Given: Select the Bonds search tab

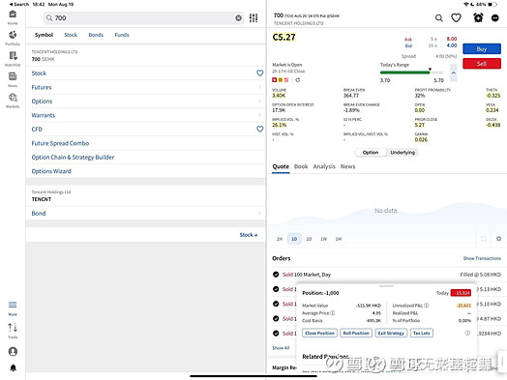Looking at the screenshot, I should coord(96,35).
